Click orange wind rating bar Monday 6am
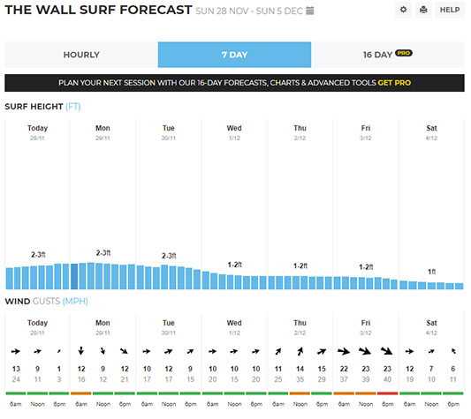The height and width of the screenshot is (419, 471). click(x=81, y=393)
